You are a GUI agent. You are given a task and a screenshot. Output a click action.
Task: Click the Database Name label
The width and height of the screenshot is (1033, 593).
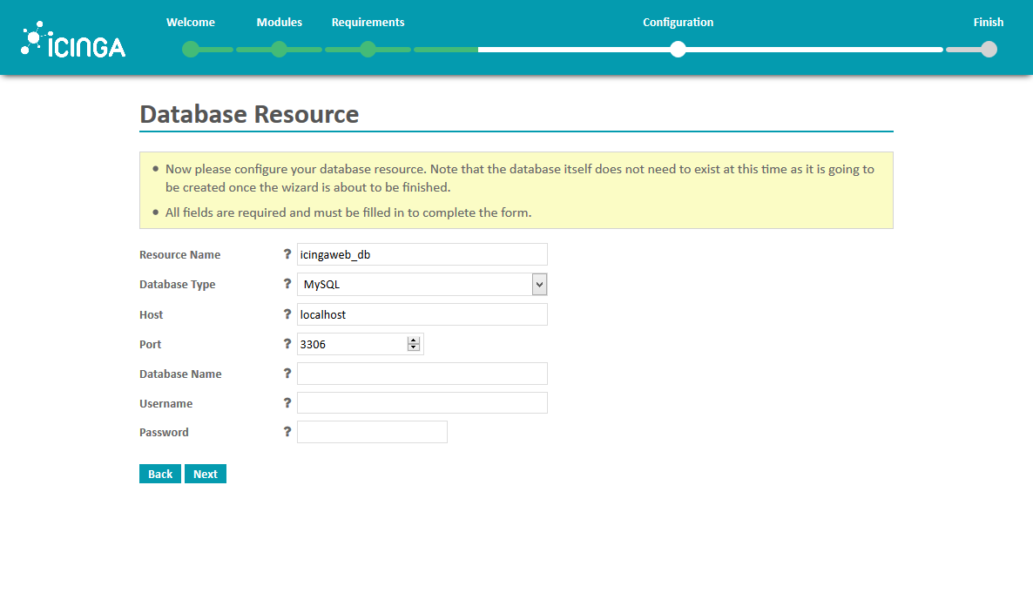pos(180,374)
